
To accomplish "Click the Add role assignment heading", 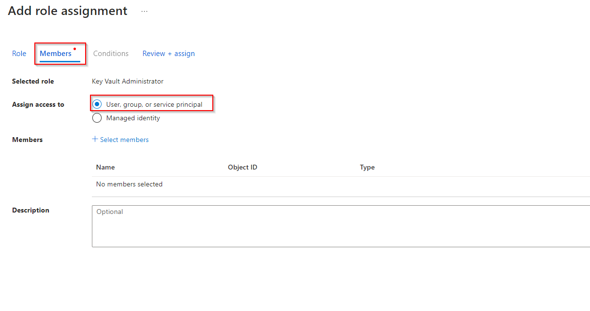I will pyautogui.click(x=68, y=11).
